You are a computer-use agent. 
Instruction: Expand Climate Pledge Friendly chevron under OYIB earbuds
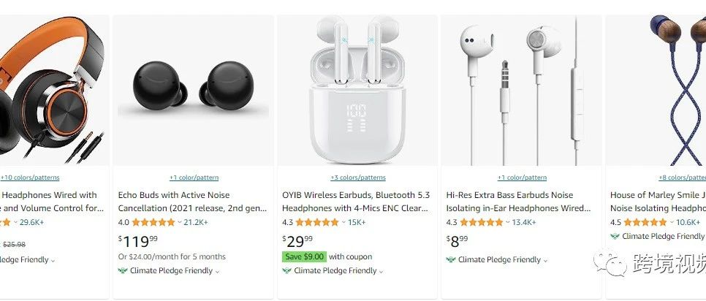tap(382, 271)
